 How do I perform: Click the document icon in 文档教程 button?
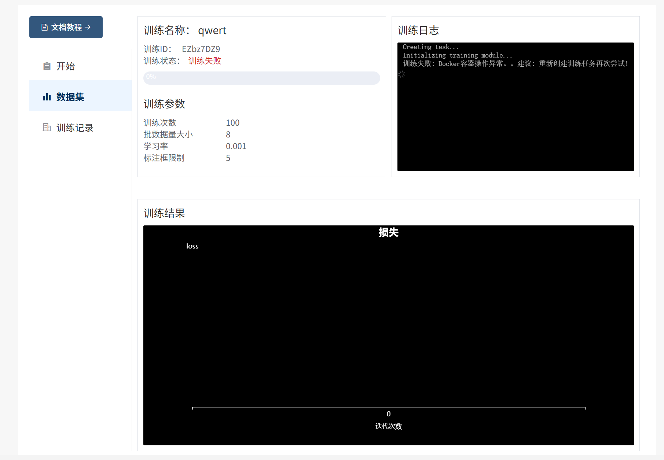point(44,27)
